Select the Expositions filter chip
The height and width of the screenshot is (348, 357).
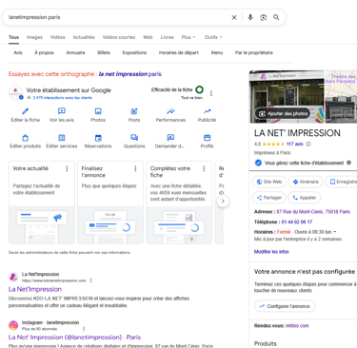click(x=134, y=52)
